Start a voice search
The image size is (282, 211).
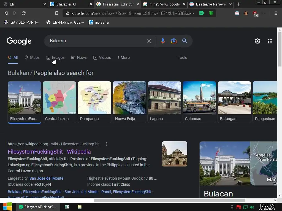click(x=162, y=41)
